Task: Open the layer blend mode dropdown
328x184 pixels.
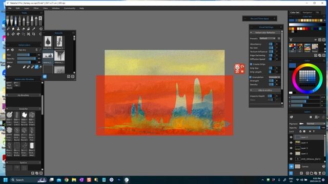Action: tap(316, 124)
